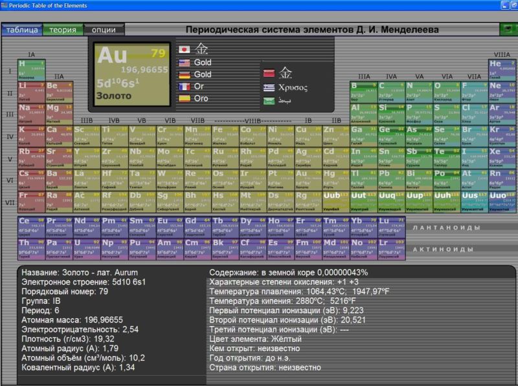
Task: Choose the Tin (Sn) element cell
Action: pos(392,158)
